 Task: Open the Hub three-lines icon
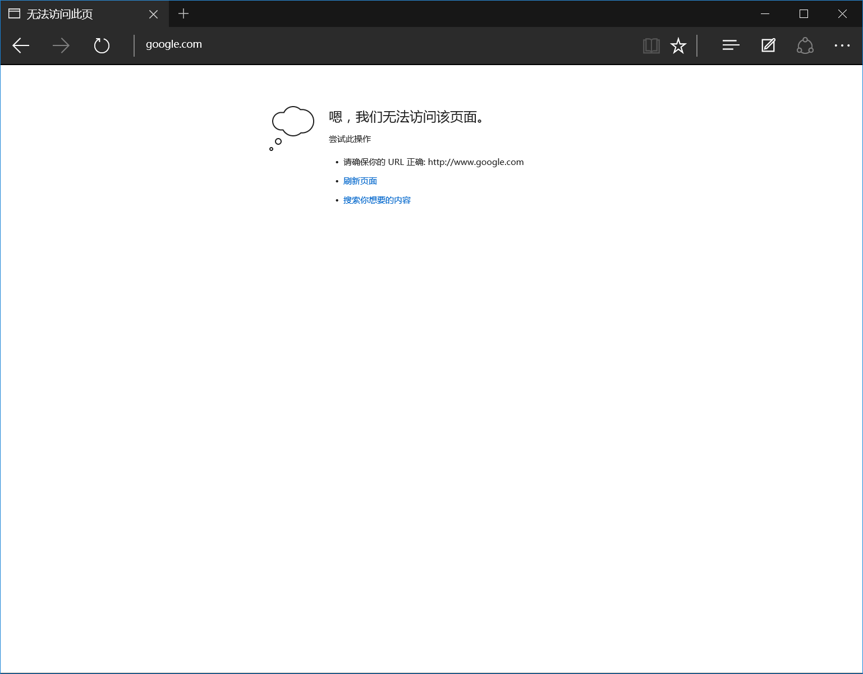click(731, 45)
